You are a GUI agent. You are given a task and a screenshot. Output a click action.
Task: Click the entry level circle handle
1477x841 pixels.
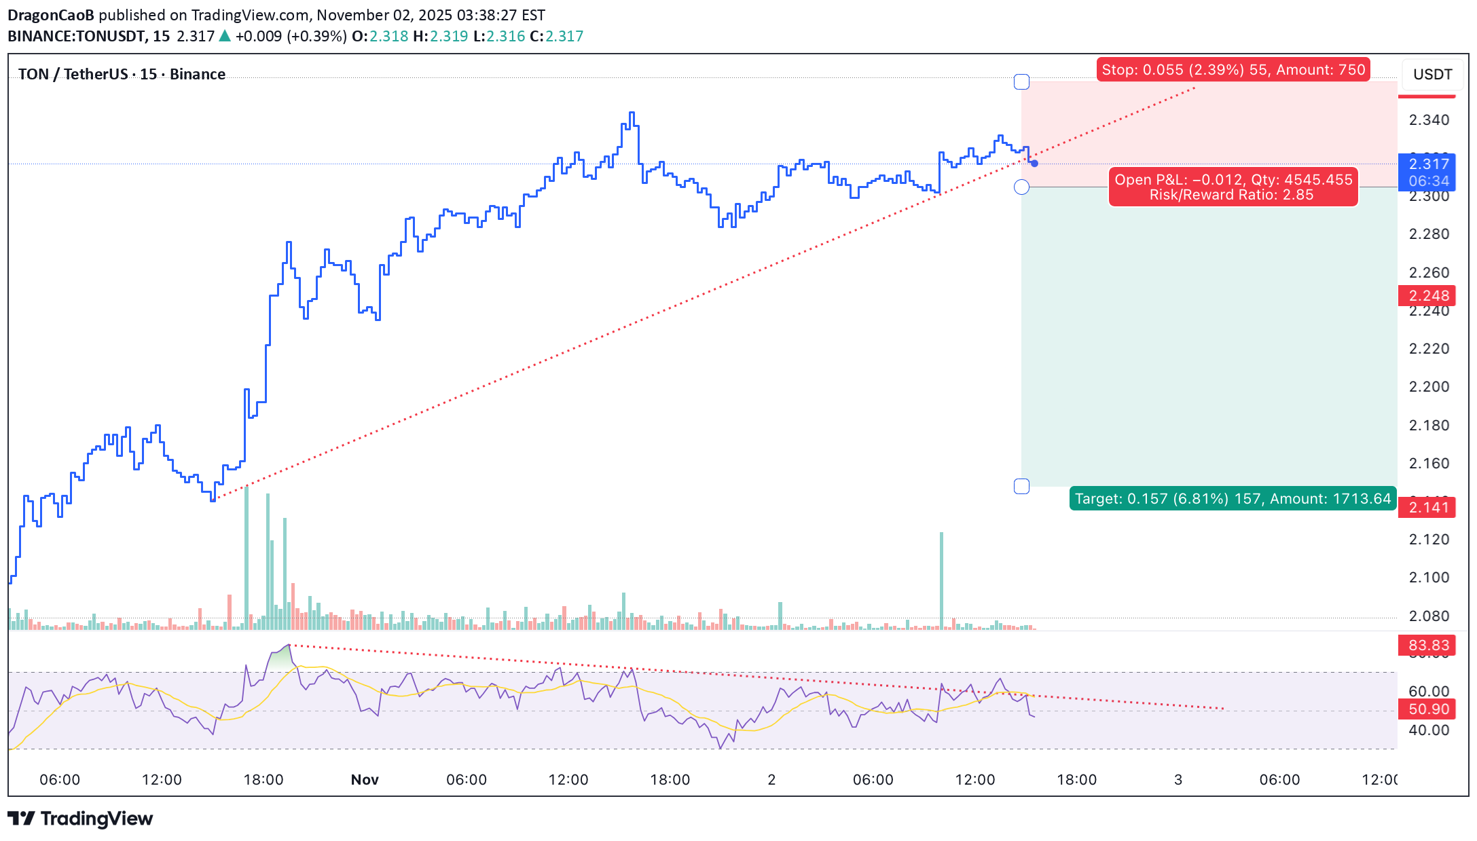pyautogui.click(x=1021, y=187)
